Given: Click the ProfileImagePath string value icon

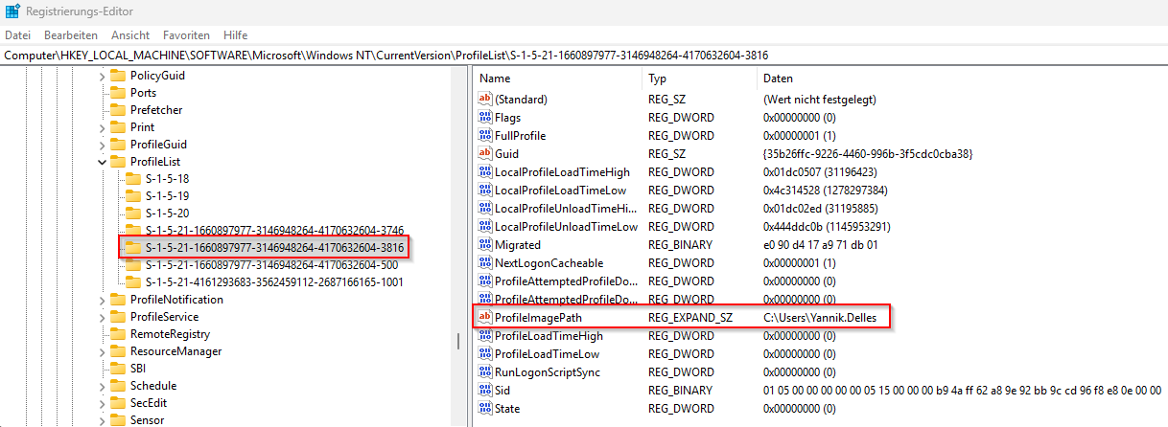Looking at the screenshot, I should coord(484,318).
